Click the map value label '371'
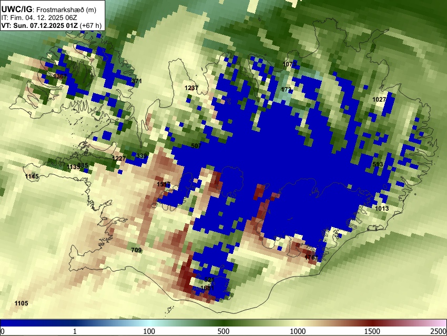This screenshot has width=447, height=336. 137,81
